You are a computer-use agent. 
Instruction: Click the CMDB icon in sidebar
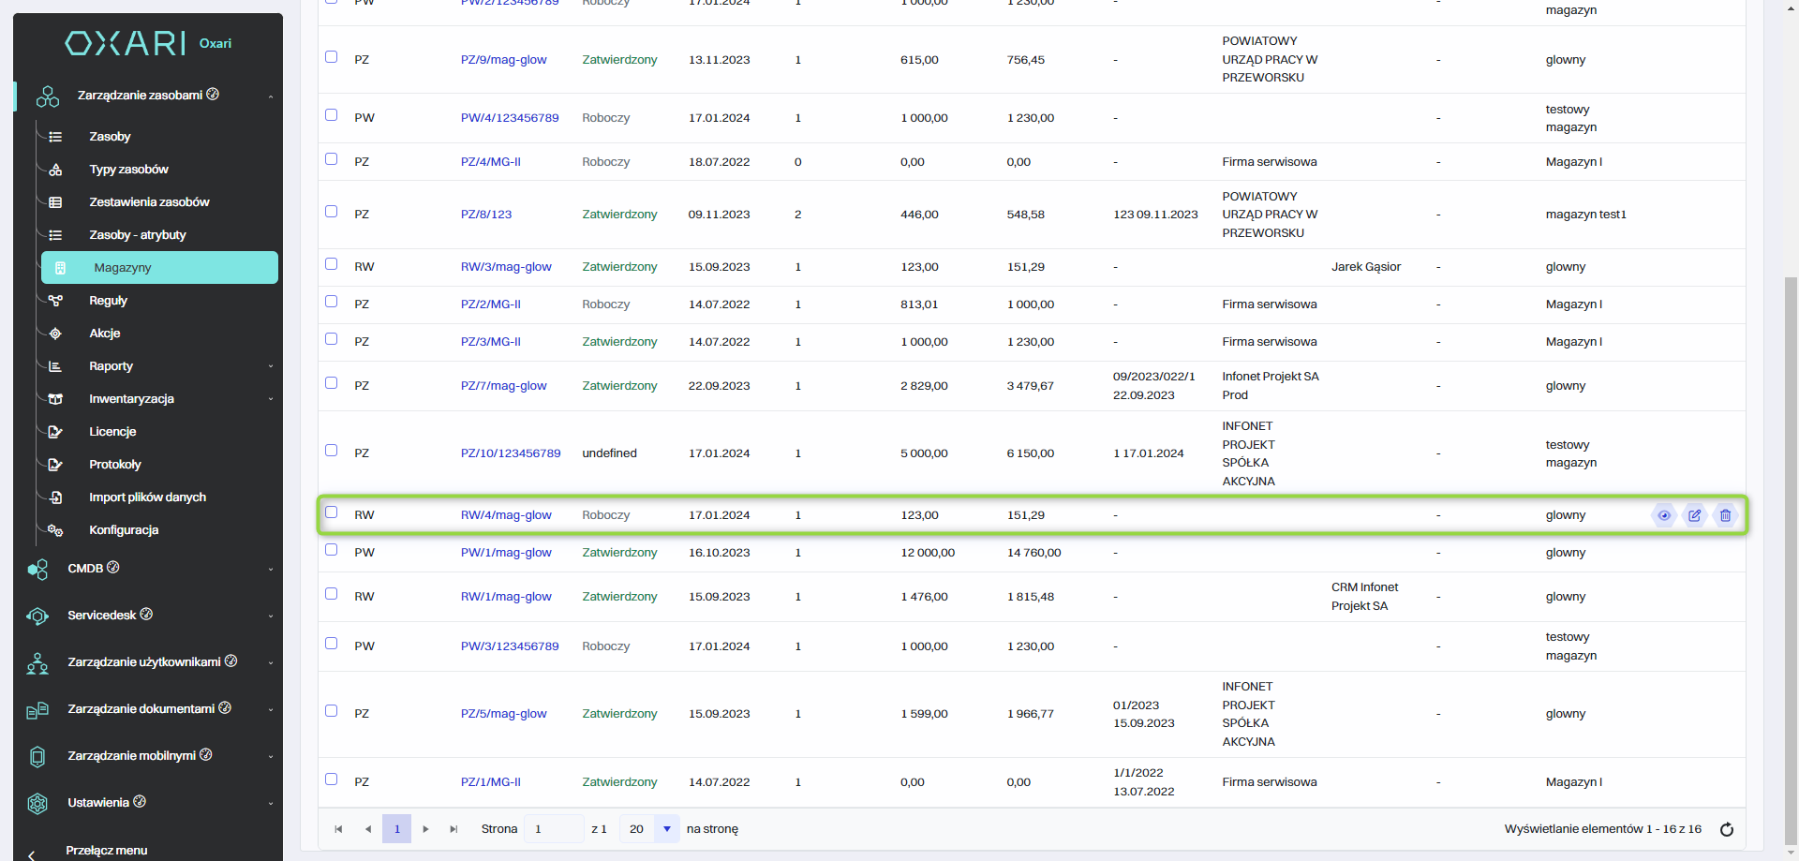37,569
